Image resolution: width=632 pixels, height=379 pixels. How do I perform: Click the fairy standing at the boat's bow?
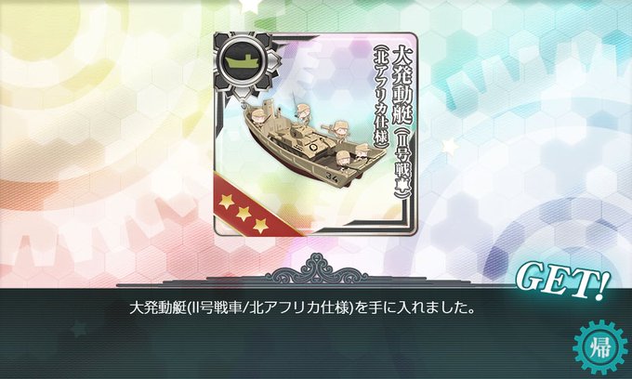point(257,119)
